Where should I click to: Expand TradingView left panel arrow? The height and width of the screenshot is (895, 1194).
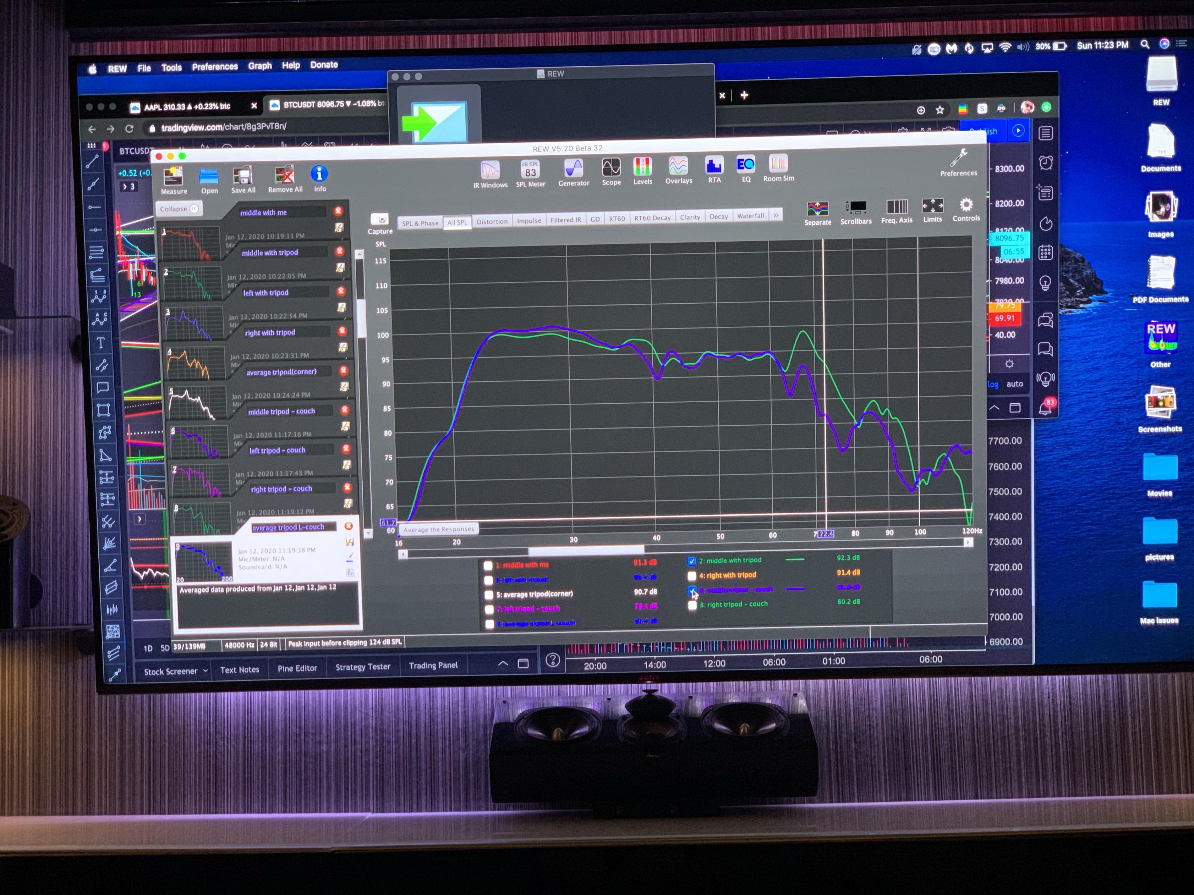click(139, 519)
